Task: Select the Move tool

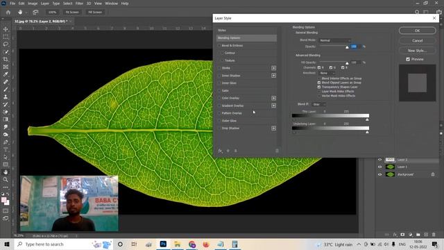Action: 6,29
